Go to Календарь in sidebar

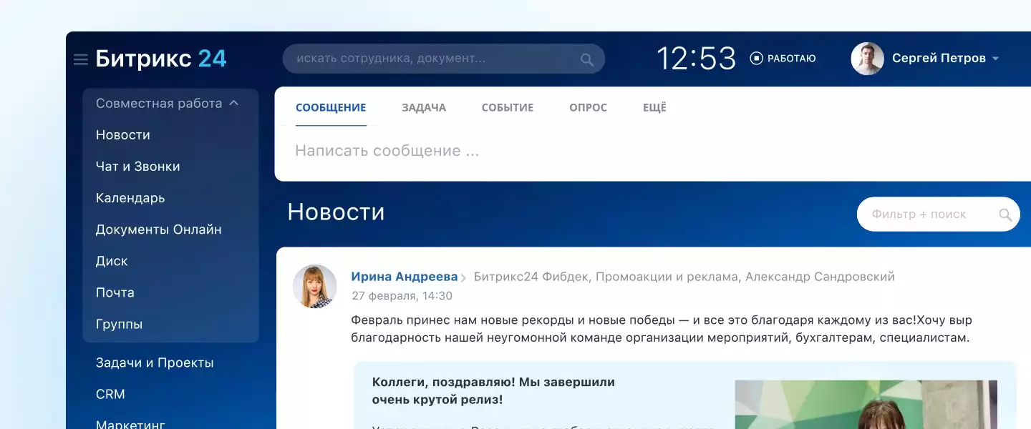click(130, 198)
